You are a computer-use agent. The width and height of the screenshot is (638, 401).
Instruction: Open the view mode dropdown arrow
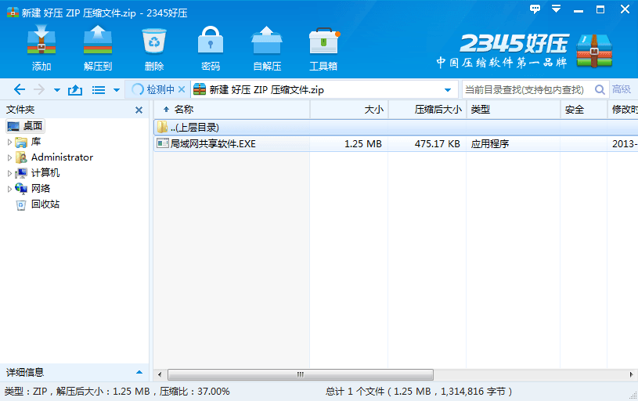pyautogui.click(x=117, y=90)
